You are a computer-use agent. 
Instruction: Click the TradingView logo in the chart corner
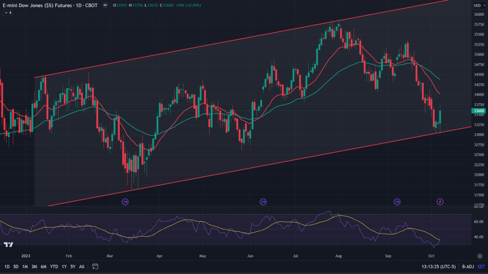pos(8,245)
